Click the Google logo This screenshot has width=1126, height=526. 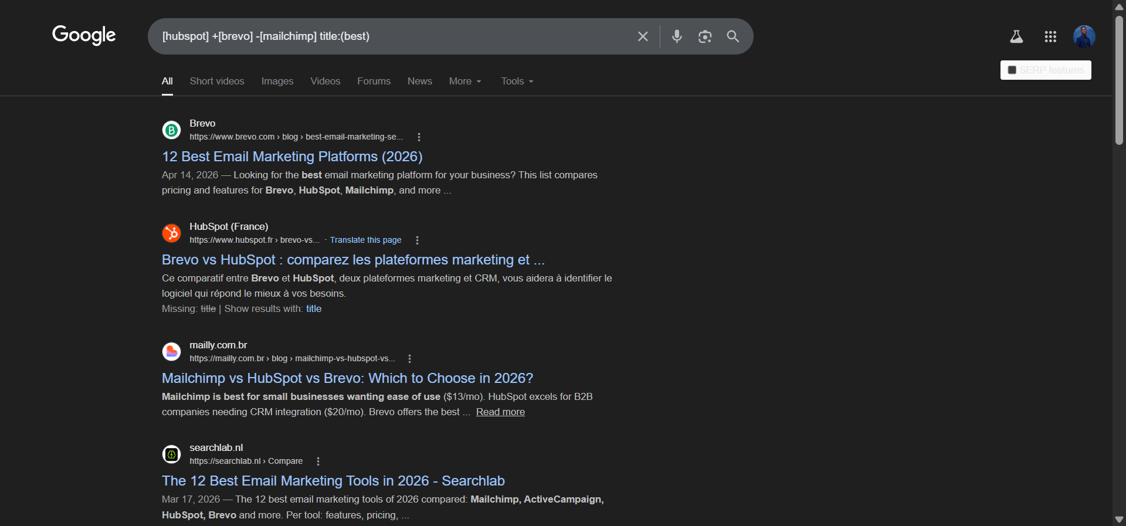pos(84,35)
